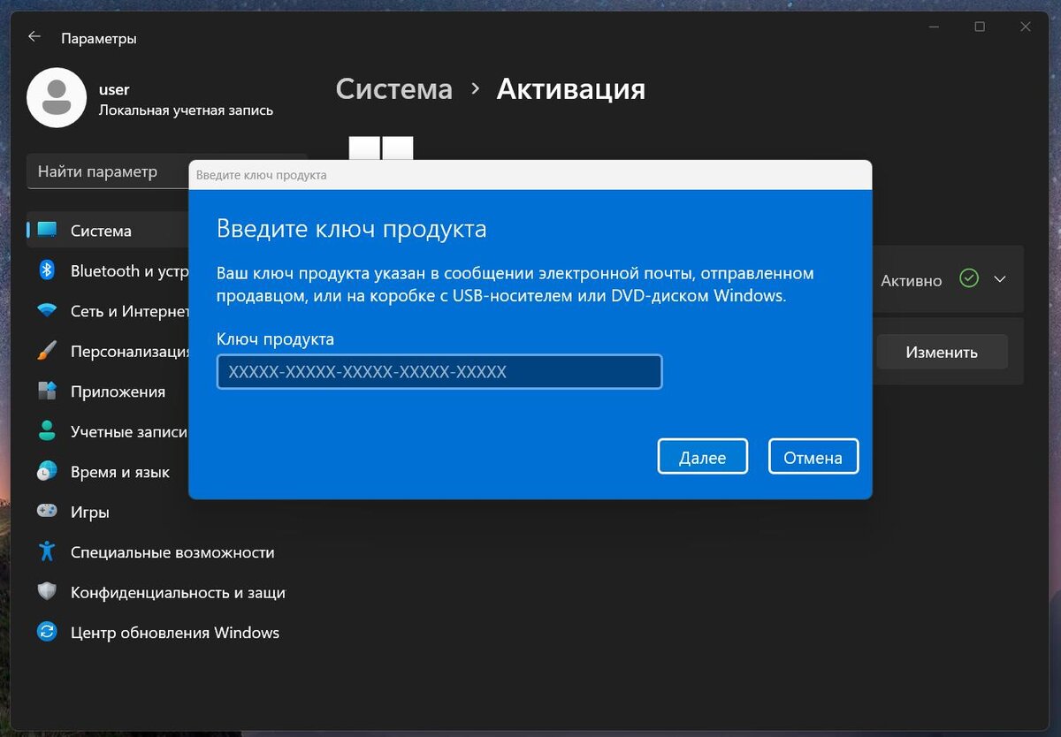The width and height of the screenshot is (1061, 737).
Task: Click the user name text
Action: (114, 89)
